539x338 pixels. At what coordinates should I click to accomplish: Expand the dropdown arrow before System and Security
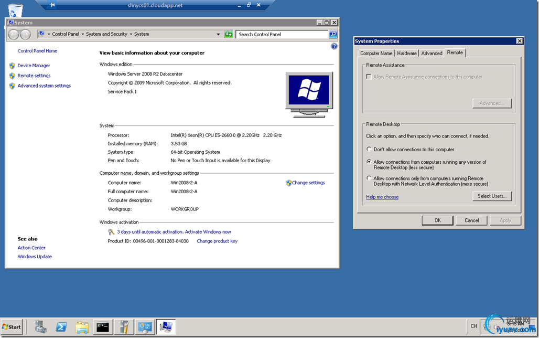click(83, 35)
